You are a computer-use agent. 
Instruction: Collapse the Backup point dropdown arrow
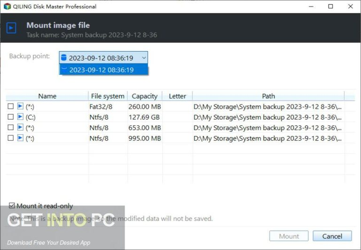(144, 58)
